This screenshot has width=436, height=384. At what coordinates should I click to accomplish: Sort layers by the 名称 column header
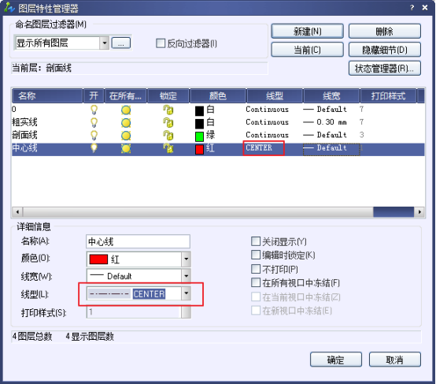(47, 96)
